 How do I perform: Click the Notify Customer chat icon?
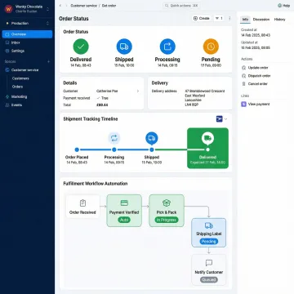click(x=209, y=263)
